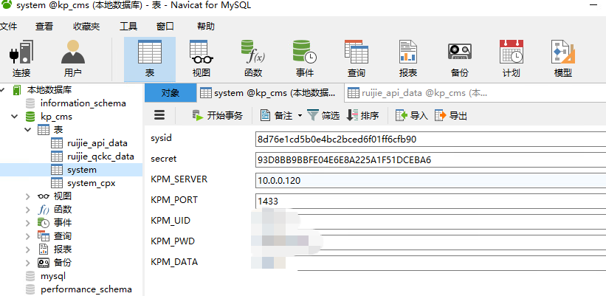This screenshot has width=606, height=296.
Task: Select the View (视图) toolbar icon
Action: [201, 58]
